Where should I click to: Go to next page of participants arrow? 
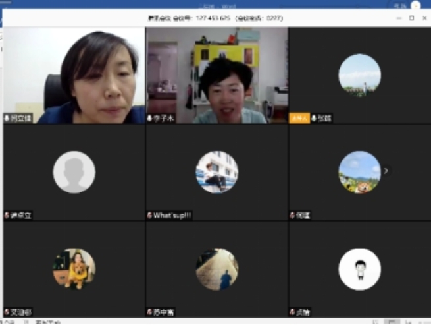tap(386, 171)
